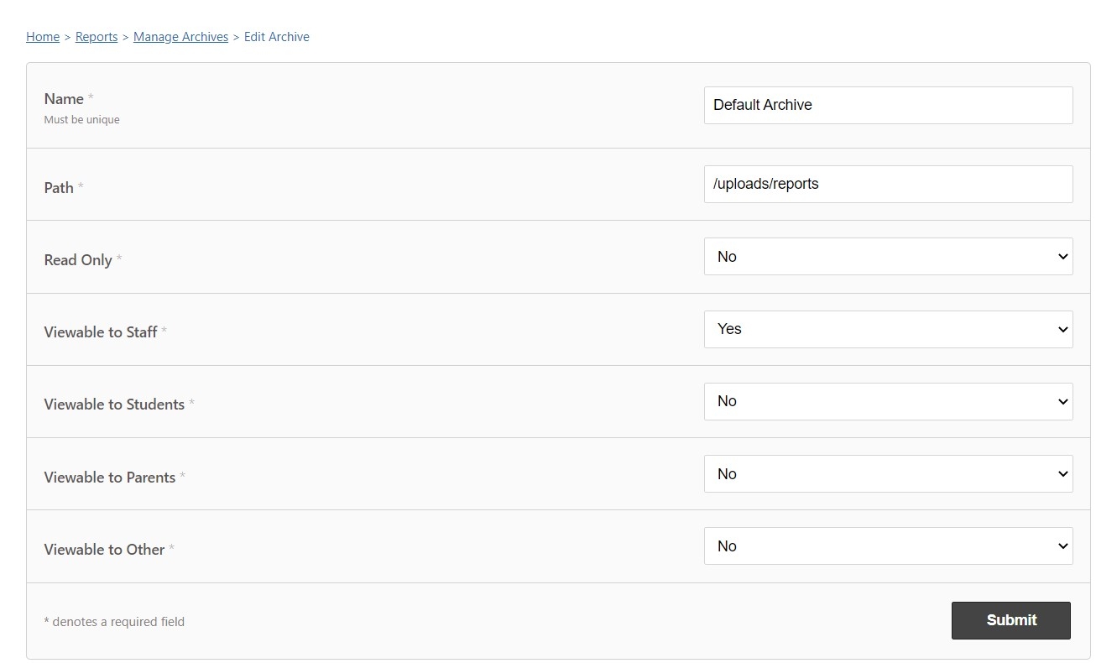Viewport: 1096px width, 663px height.
Task: Click the 'denotes a required field' note
Action: pos(114,622)
